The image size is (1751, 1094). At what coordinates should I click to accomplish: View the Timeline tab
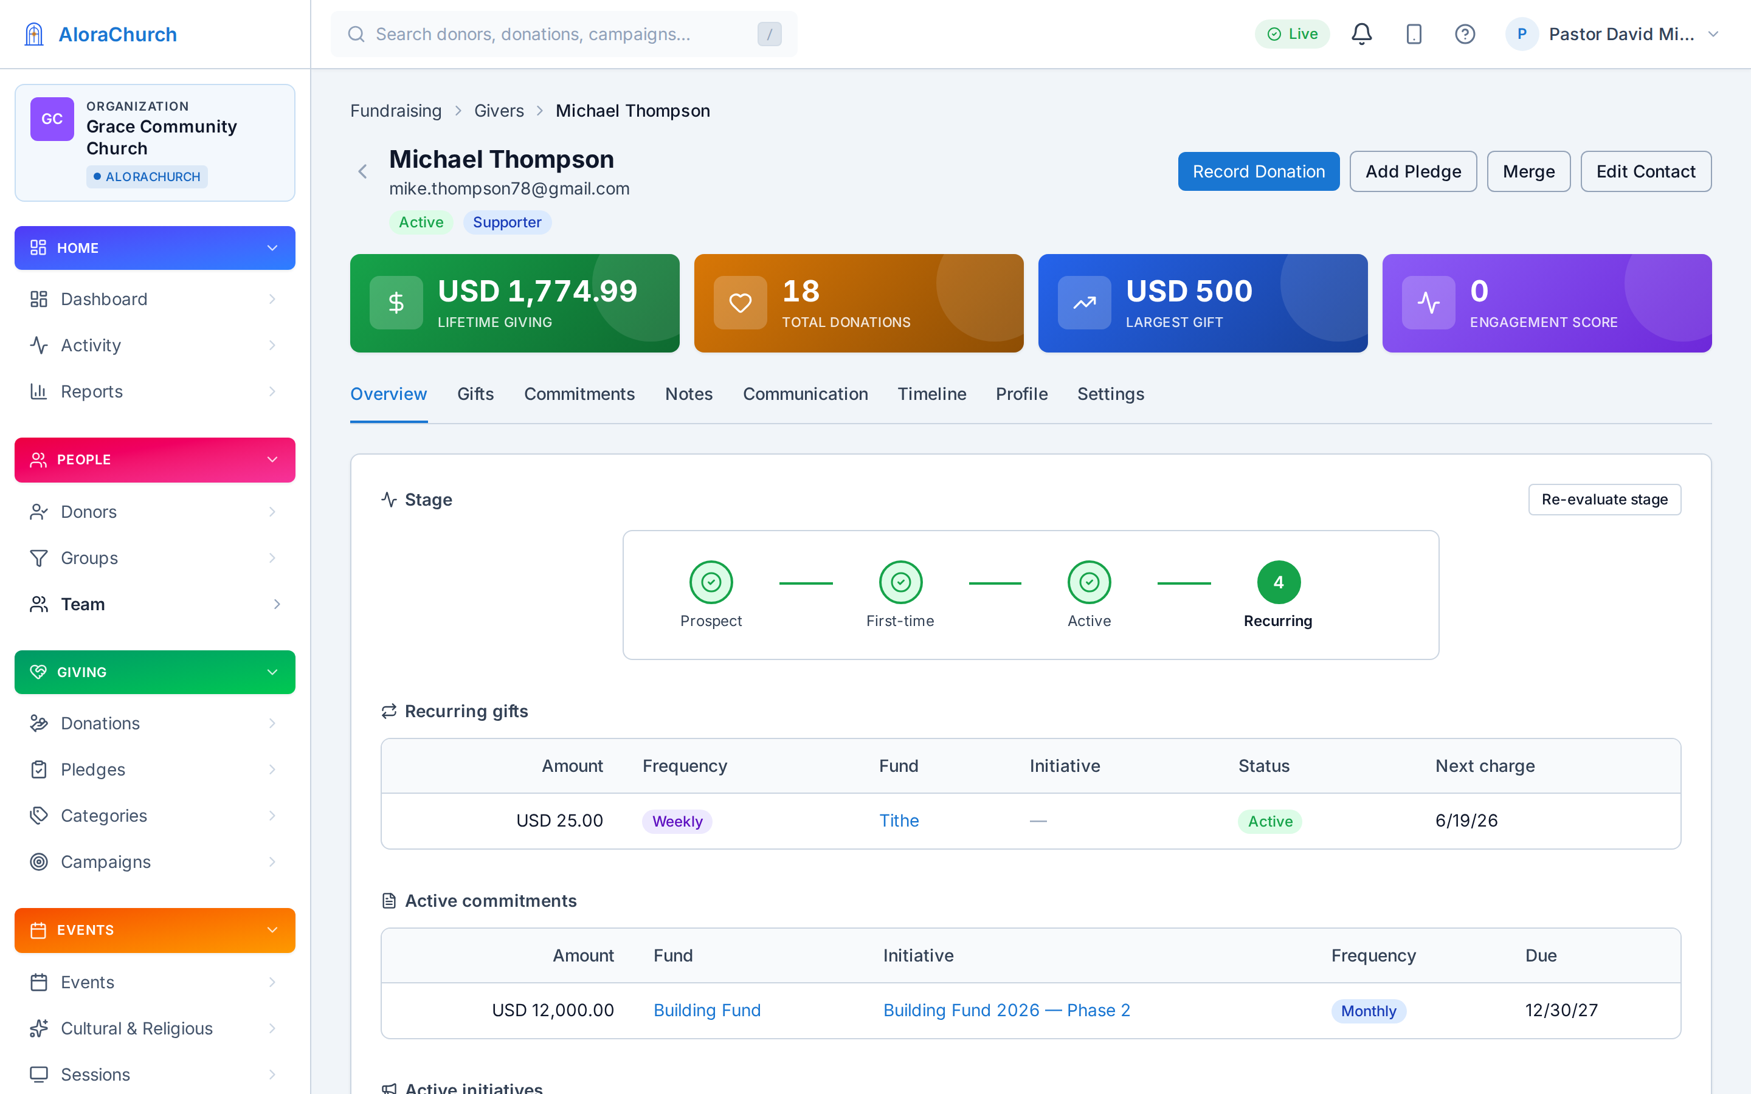point(932,394)
